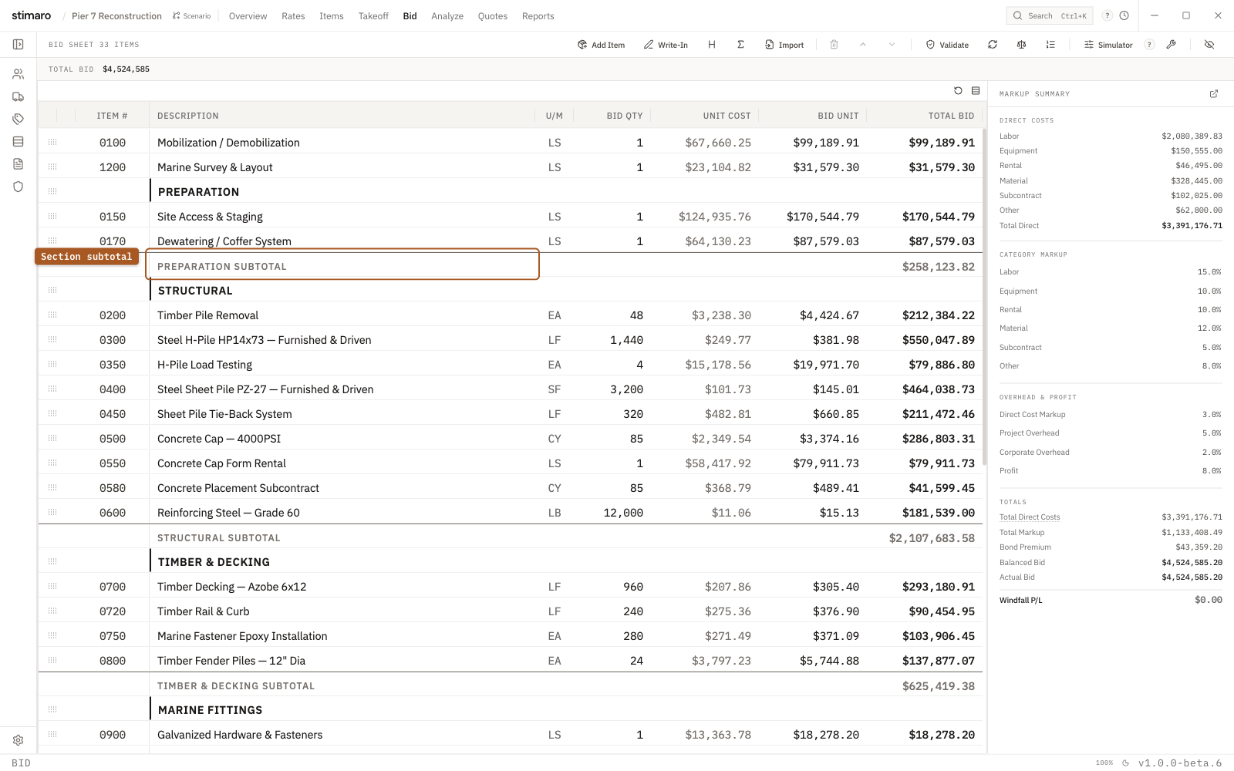Click the grid row layout icon
Image resolution: width=1234 pixels, height=771 pixels.
(x=976, y=91)
